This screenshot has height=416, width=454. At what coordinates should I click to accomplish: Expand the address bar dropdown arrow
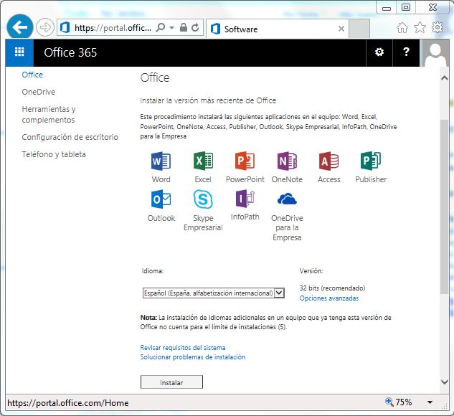click(x=171, y=28)
